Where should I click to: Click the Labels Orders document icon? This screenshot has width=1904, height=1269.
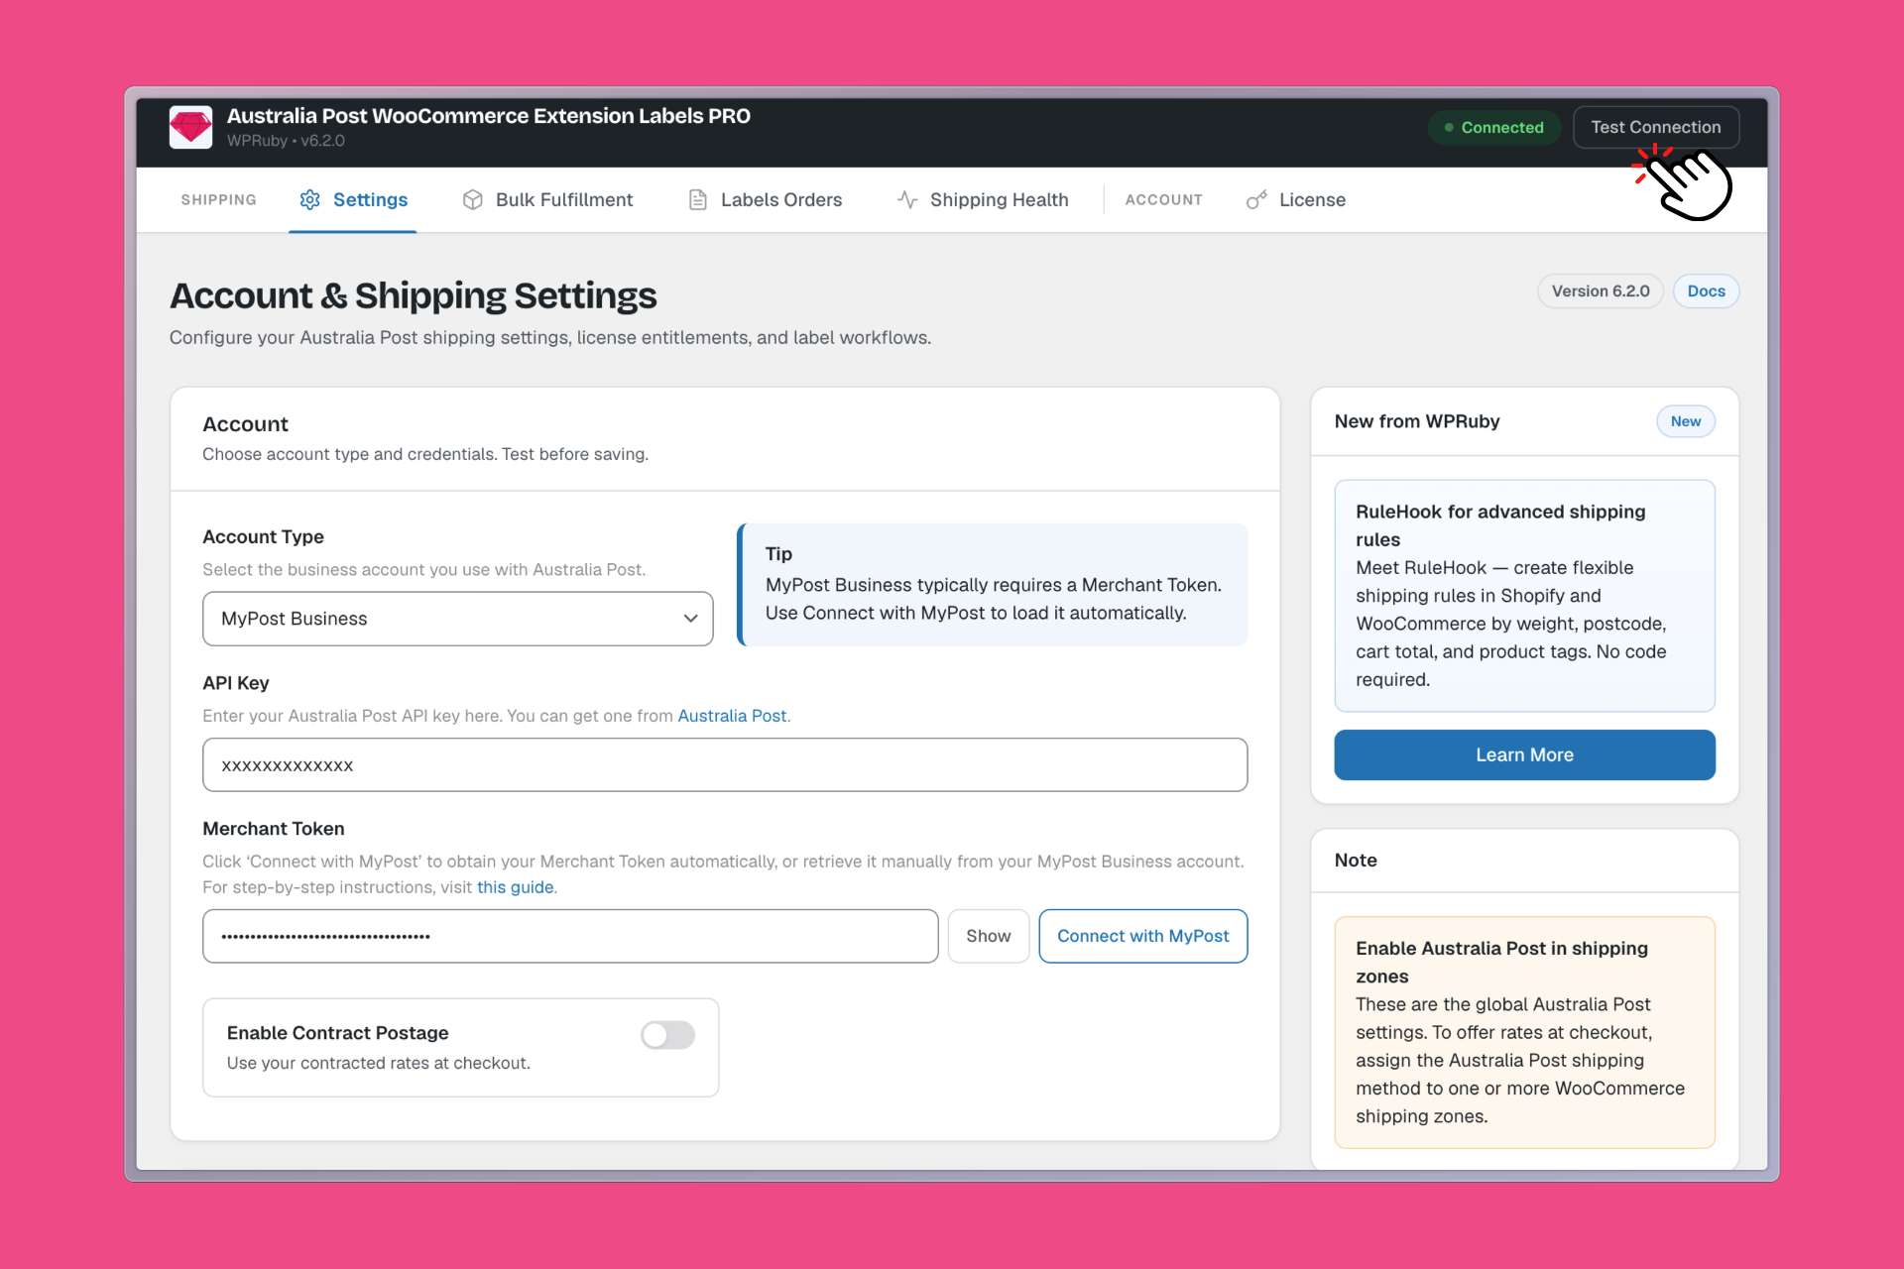point(698,199)
